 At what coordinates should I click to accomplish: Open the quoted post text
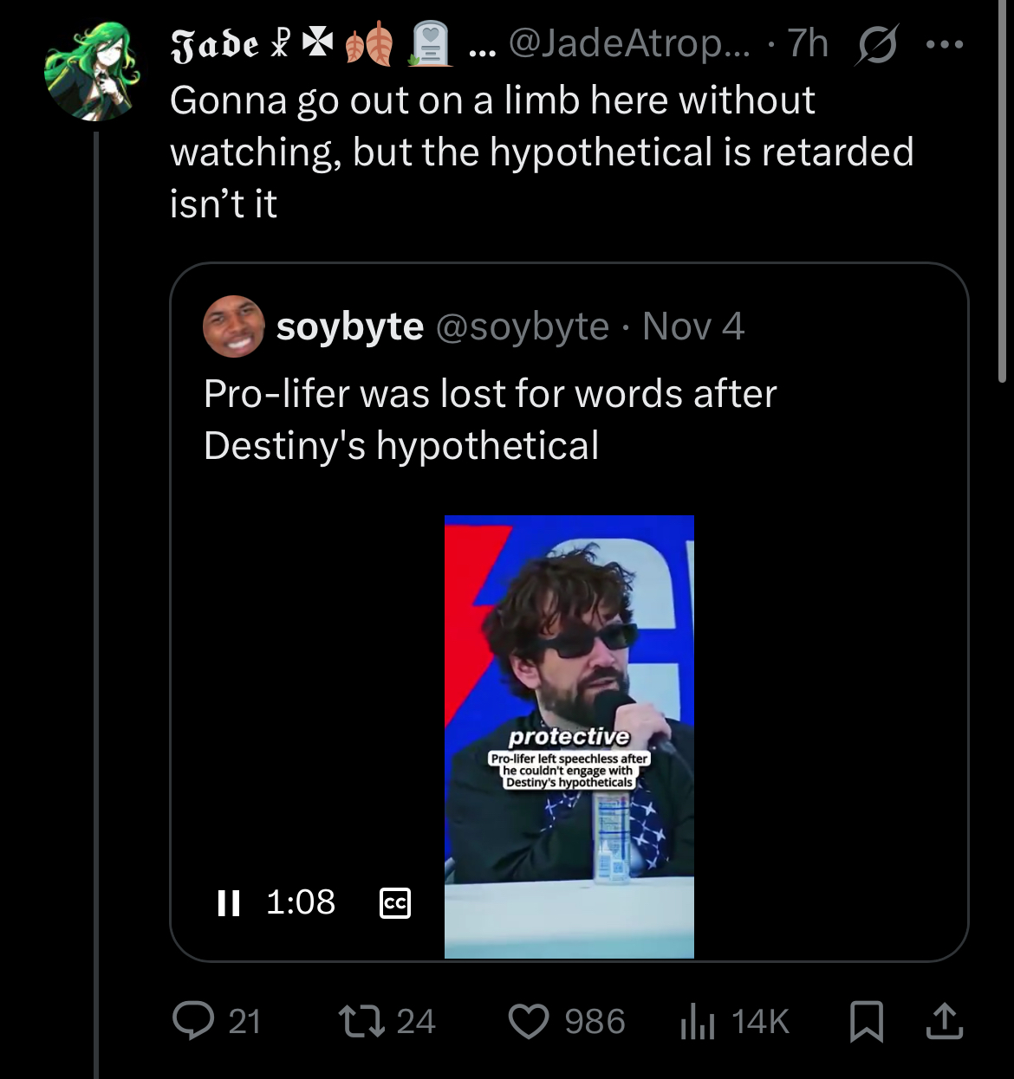pyautogui.click(x=491, y=420)
